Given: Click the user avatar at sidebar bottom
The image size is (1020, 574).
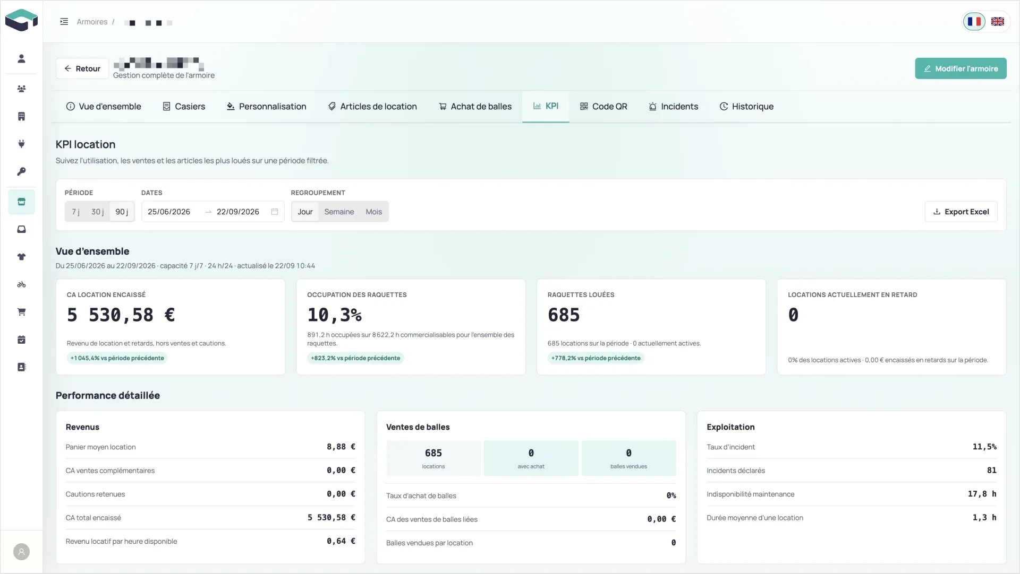Looking at the screenshot, I should tap(21, 552).
